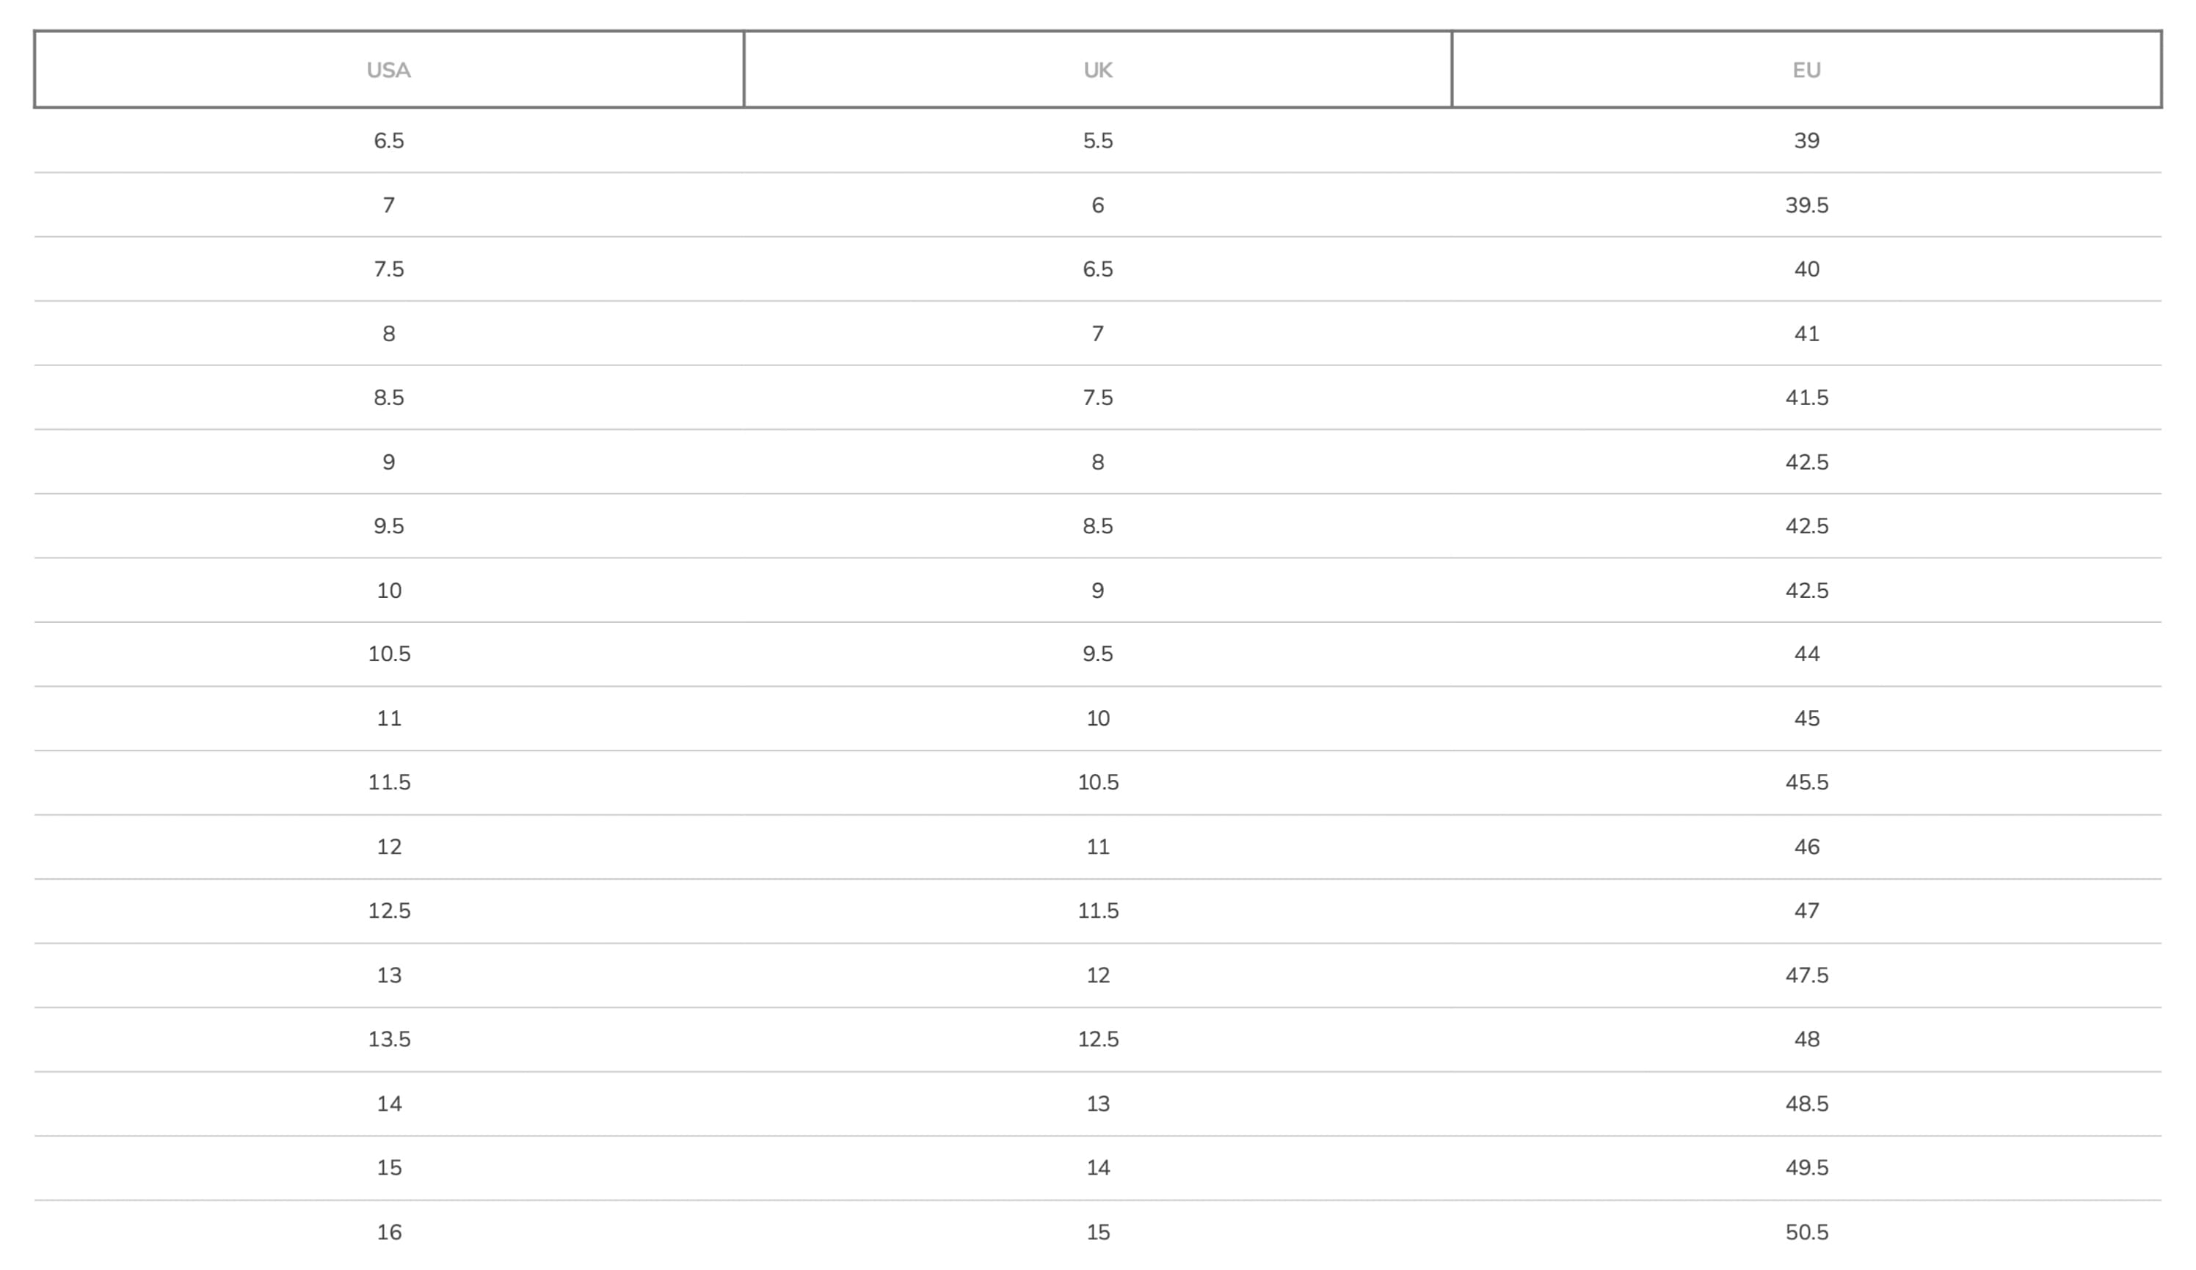Viewport: 2196px width, 1270px height.
Task: Select EU size 45.5 cell
Action: click(1806, 782)
